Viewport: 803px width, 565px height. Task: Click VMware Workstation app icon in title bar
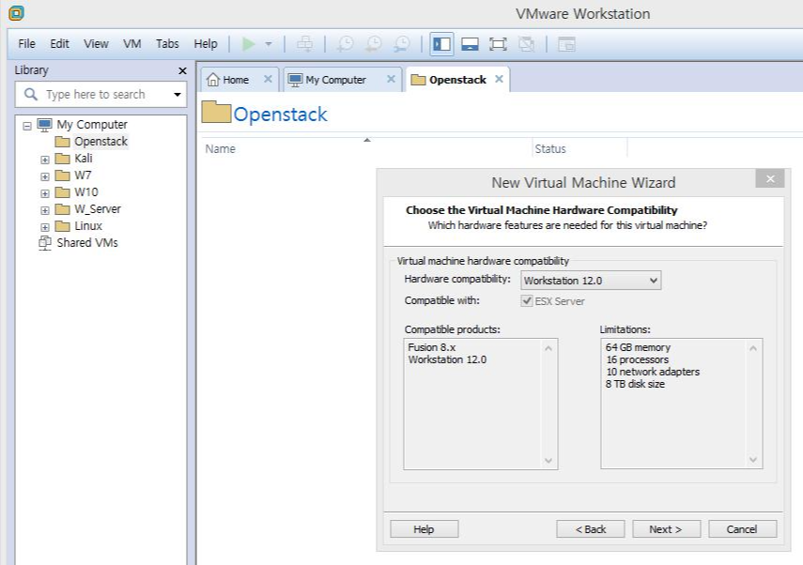(x=16, y=13)
